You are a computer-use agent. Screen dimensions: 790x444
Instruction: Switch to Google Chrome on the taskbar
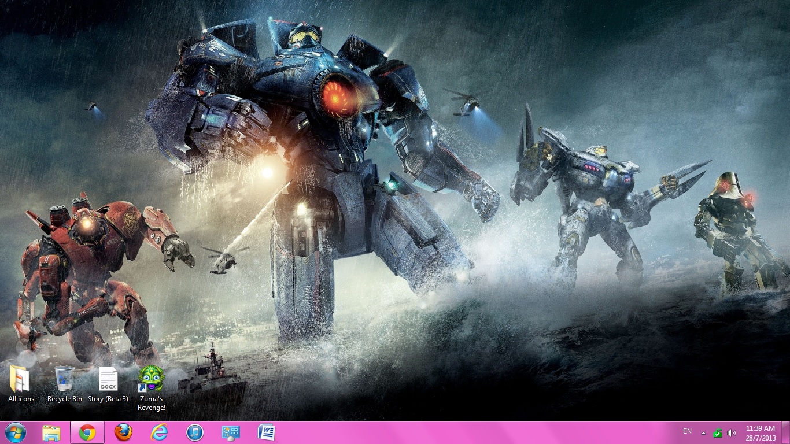click(x=87, y=432)
